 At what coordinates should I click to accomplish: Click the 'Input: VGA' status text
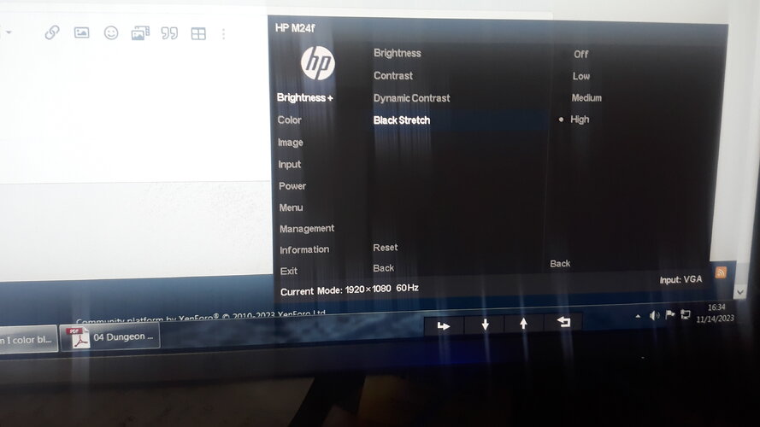coord(680,279)
